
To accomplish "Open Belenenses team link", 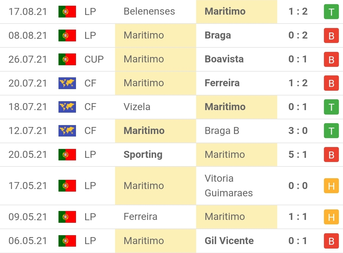I will click(149, 11).
